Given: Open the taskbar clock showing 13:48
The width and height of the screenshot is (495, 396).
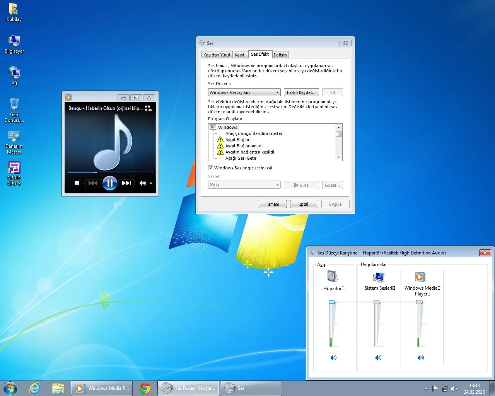Looking at the screenshot, I should tap(475, 389).
